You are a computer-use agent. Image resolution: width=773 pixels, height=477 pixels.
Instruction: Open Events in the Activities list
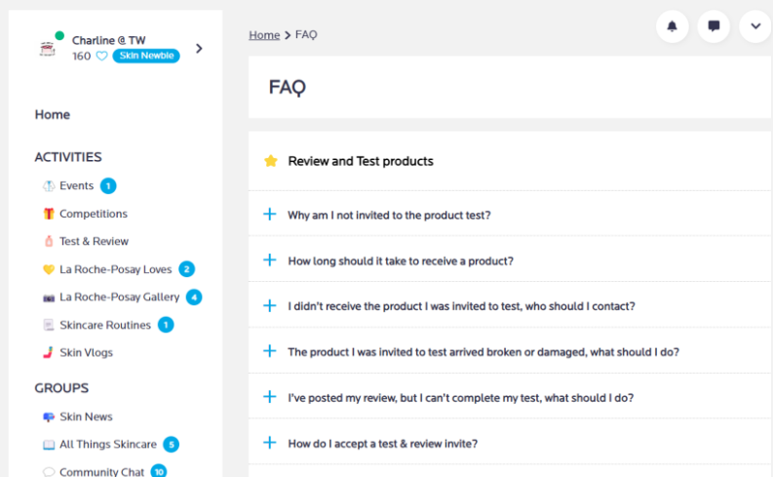pyautogui.click(x=76, y=185)
